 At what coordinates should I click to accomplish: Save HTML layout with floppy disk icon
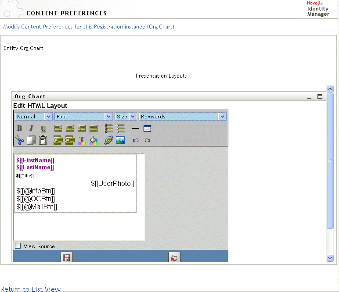pyautogui.click(x=67, y=257)
